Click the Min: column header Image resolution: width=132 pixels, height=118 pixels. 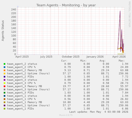pyautogui.click(x=83, y=61)
